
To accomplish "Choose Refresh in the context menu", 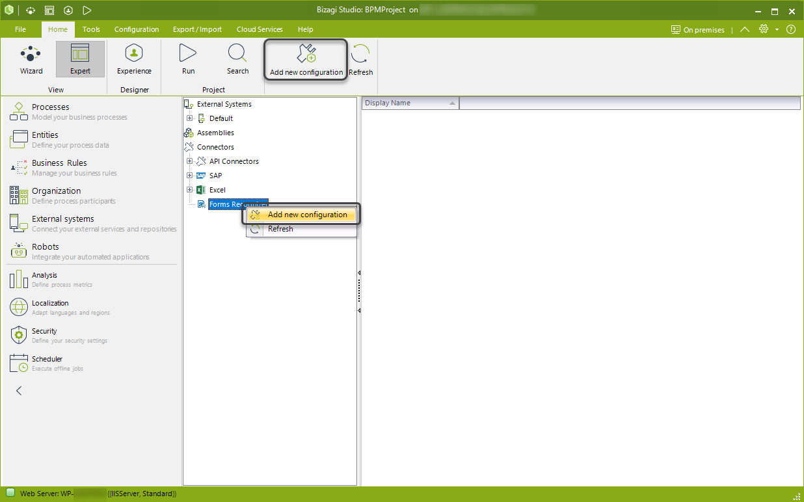I will click(x=302, y=229).
